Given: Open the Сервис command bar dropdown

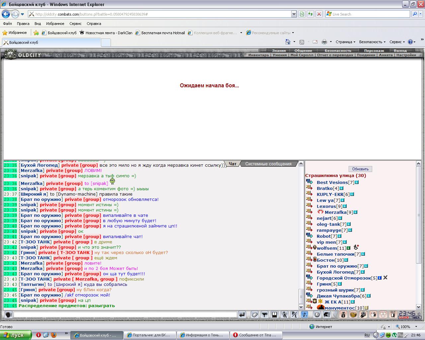Looking at the screenshot, I should tap(397, 42).
